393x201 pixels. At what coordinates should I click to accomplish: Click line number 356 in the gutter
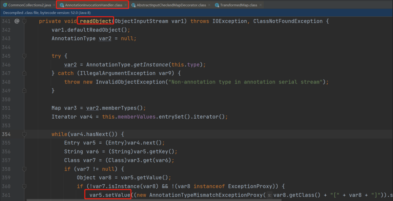coord(6,152)
